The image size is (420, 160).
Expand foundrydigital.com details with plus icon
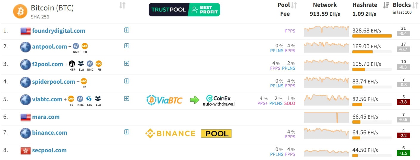pyautogui.click(x=127, y=30)
